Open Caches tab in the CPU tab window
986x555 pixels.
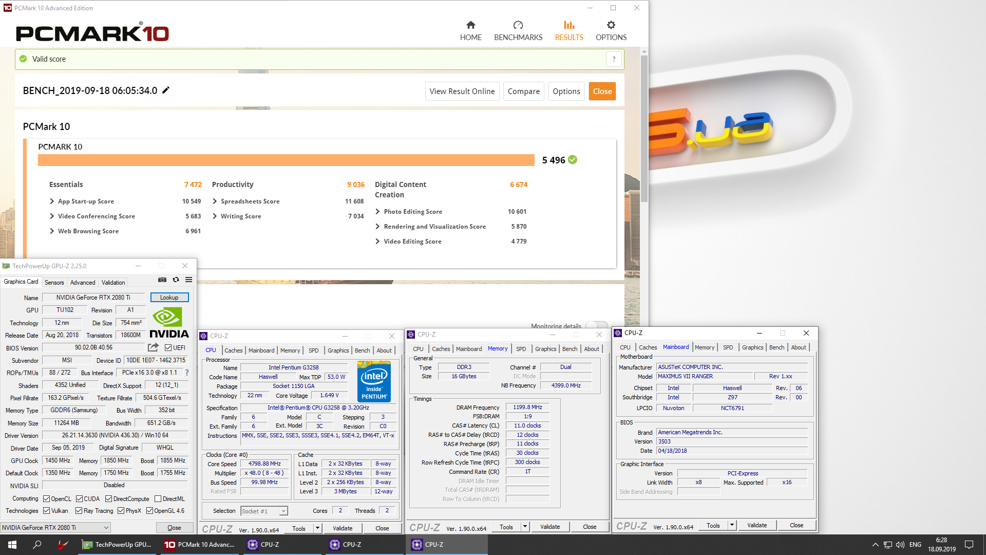[234, 350]
